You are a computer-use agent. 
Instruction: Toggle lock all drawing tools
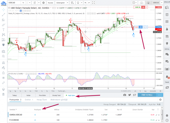pos(3,73)
